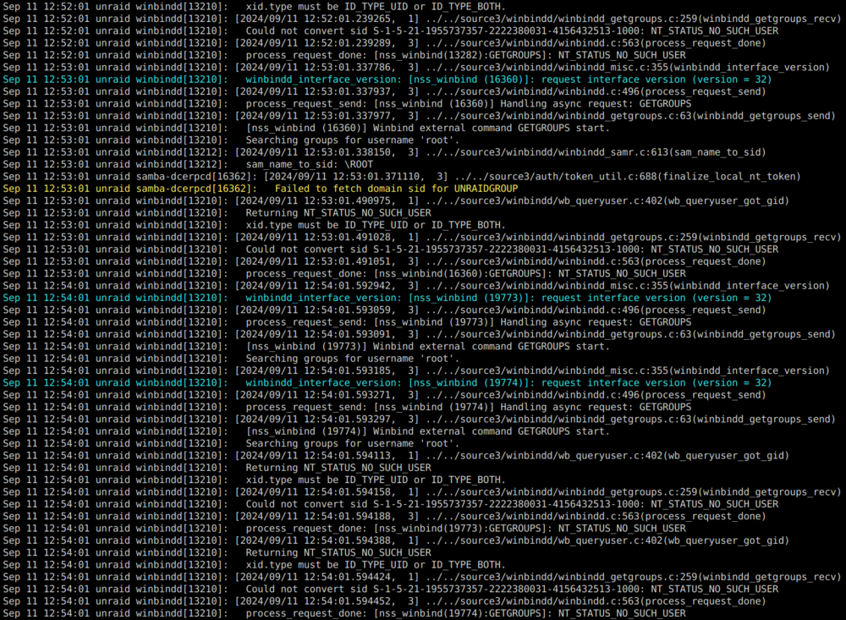
Task: Click getgroups_recv line stamped 12:54:01.594158
Action: (422, 491)
